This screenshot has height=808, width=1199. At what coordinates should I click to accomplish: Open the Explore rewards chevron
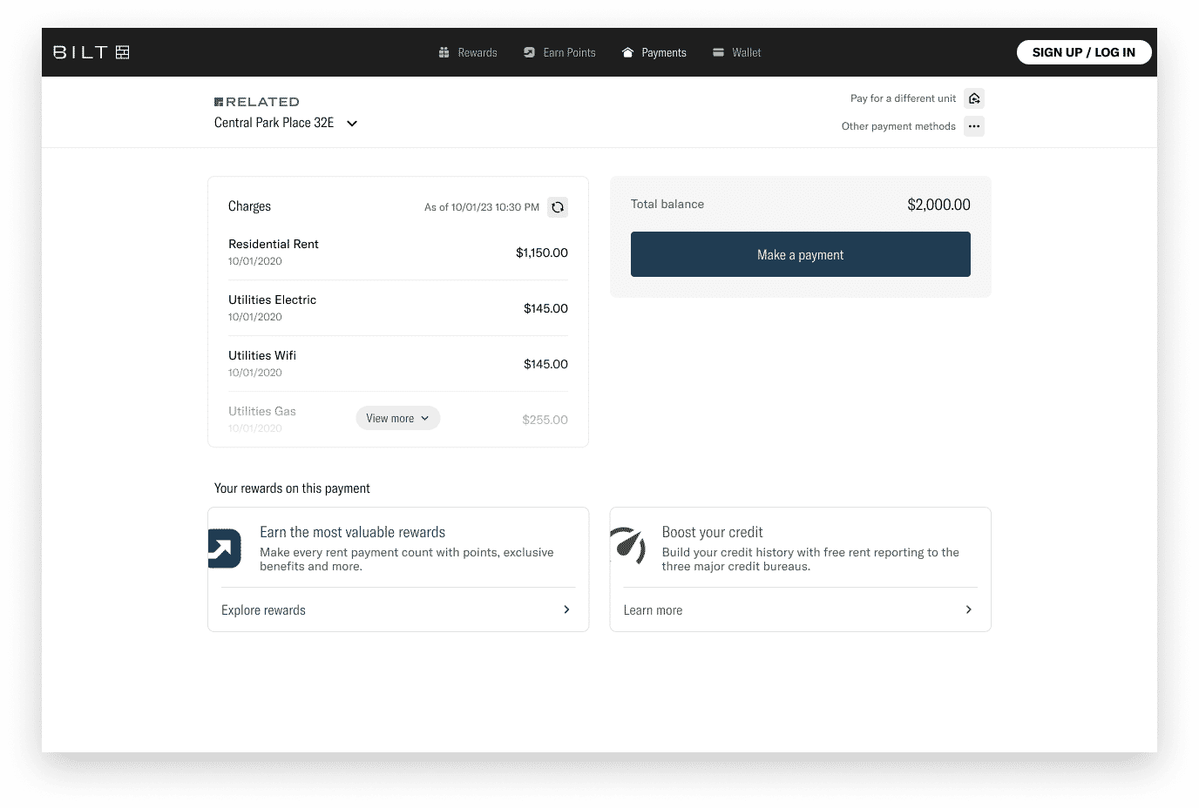(x=566, y=609)
